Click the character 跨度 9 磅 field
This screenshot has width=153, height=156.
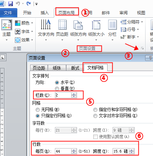point(121,130)
